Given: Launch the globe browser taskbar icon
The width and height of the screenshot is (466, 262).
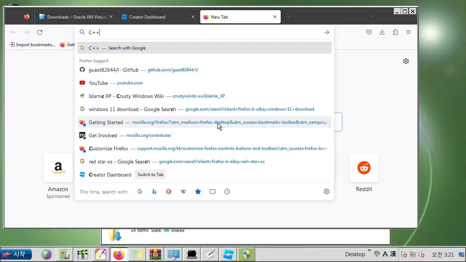Looking at the screenshot, I should click(46, 254).
